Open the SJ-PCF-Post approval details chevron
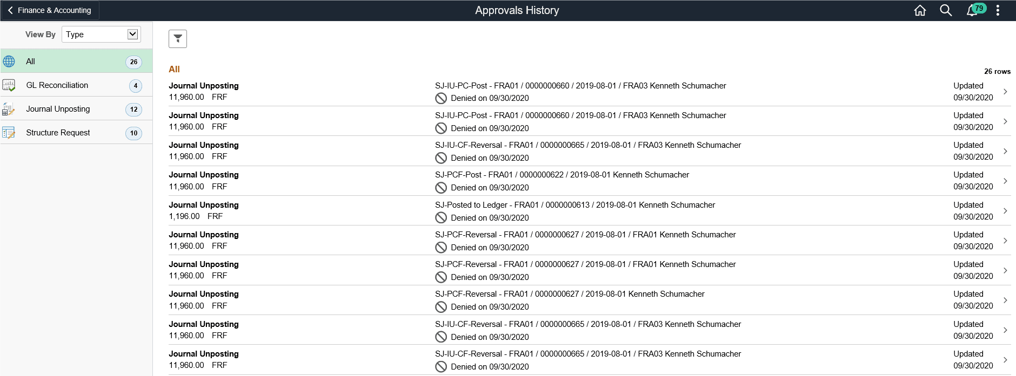 (x=1005, y=181)
